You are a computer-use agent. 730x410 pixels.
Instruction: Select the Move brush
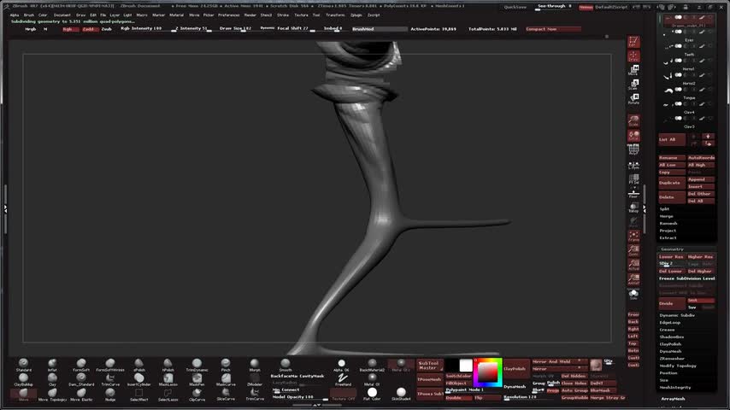[23, 395]
